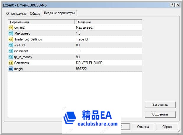
Task: Select the start_lot value 0.1 cell
Action: click(108, 45)
